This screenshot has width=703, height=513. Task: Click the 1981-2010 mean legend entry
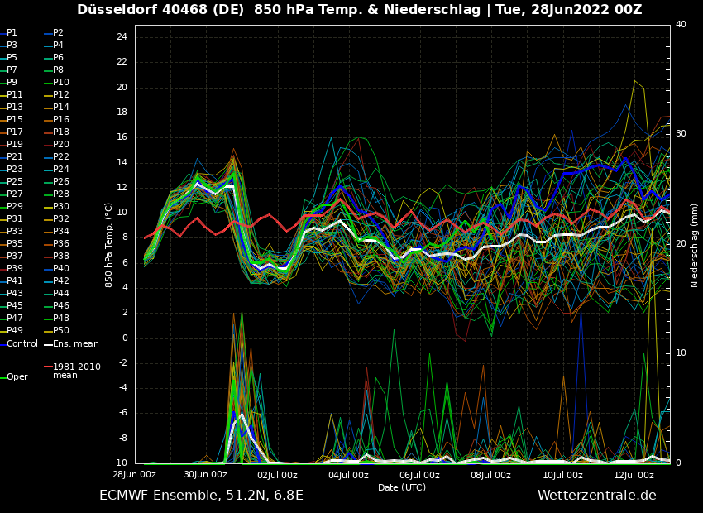[x=76, y=371]
